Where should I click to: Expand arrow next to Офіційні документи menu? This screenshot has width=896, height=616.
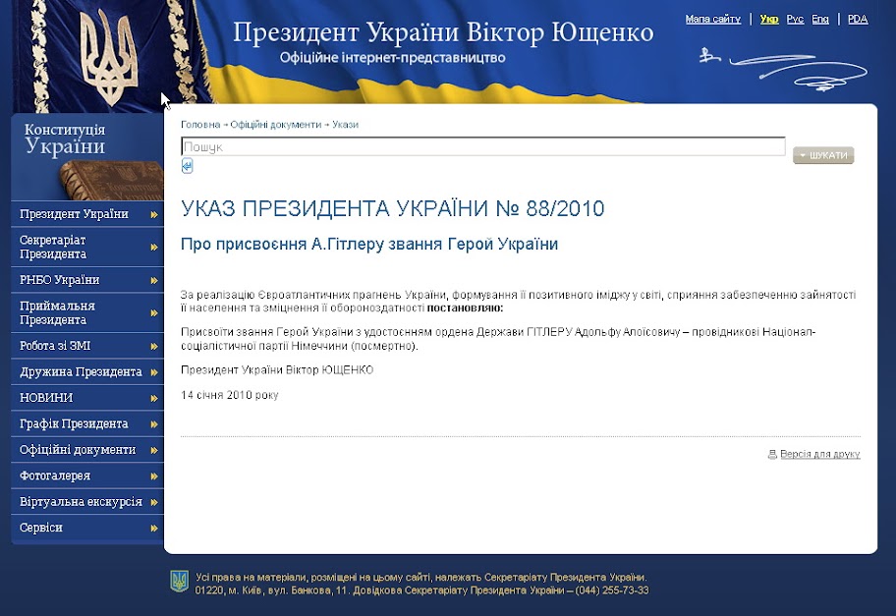[x=153, y=450]
